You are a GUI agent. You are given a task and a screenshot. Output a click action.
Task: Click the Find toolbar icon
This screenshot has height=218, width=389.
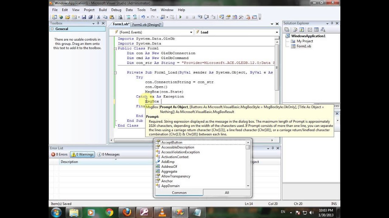click(x=120, y=17)
